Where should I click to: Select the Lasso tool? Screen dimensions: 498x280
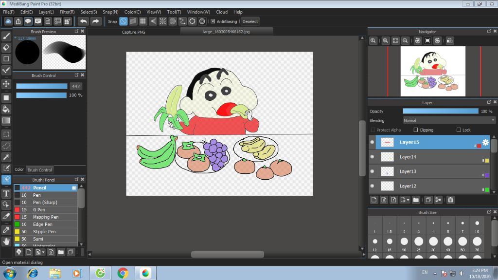click(x=6, y=146)
